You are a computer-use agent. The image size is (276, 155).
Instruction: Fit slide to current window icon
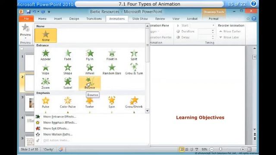249,149
